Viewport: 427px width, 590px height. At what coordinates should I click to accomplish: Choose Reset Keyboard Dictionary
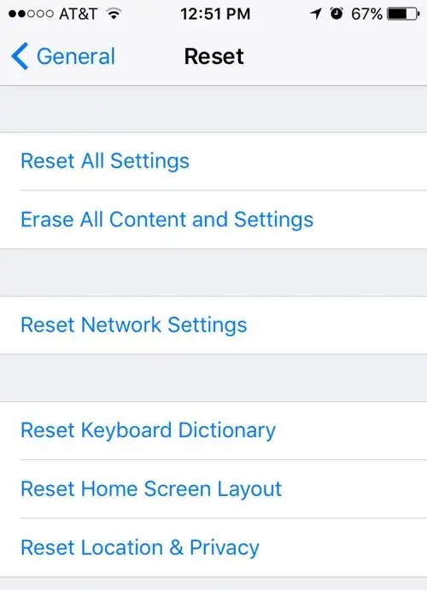tap(213, 430)
